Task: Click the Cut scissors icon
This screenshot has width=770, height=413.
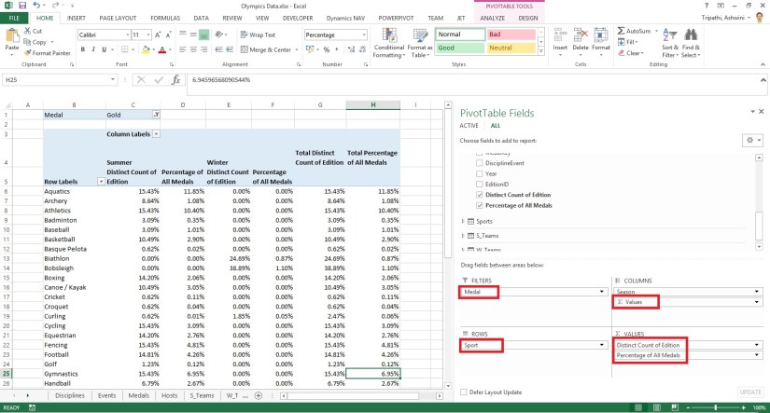Action: tap(27, 31)
